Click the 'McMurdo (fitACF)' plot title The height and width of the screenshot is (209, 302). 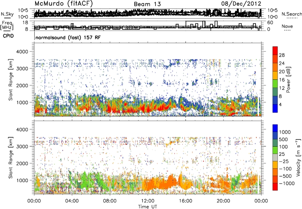[x=63, y=4]
